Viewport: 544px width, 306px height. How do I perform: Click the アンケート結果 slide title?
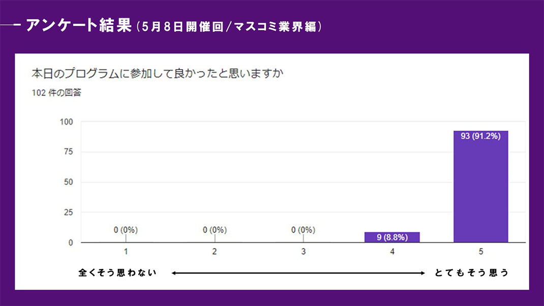(x=78, y=25)
